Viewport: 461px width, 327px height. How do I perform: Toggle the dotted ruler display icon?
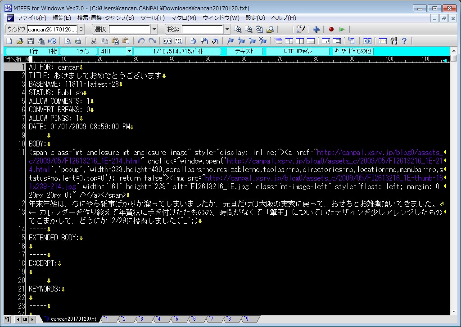pyautogui.click(x=383, y=41)
